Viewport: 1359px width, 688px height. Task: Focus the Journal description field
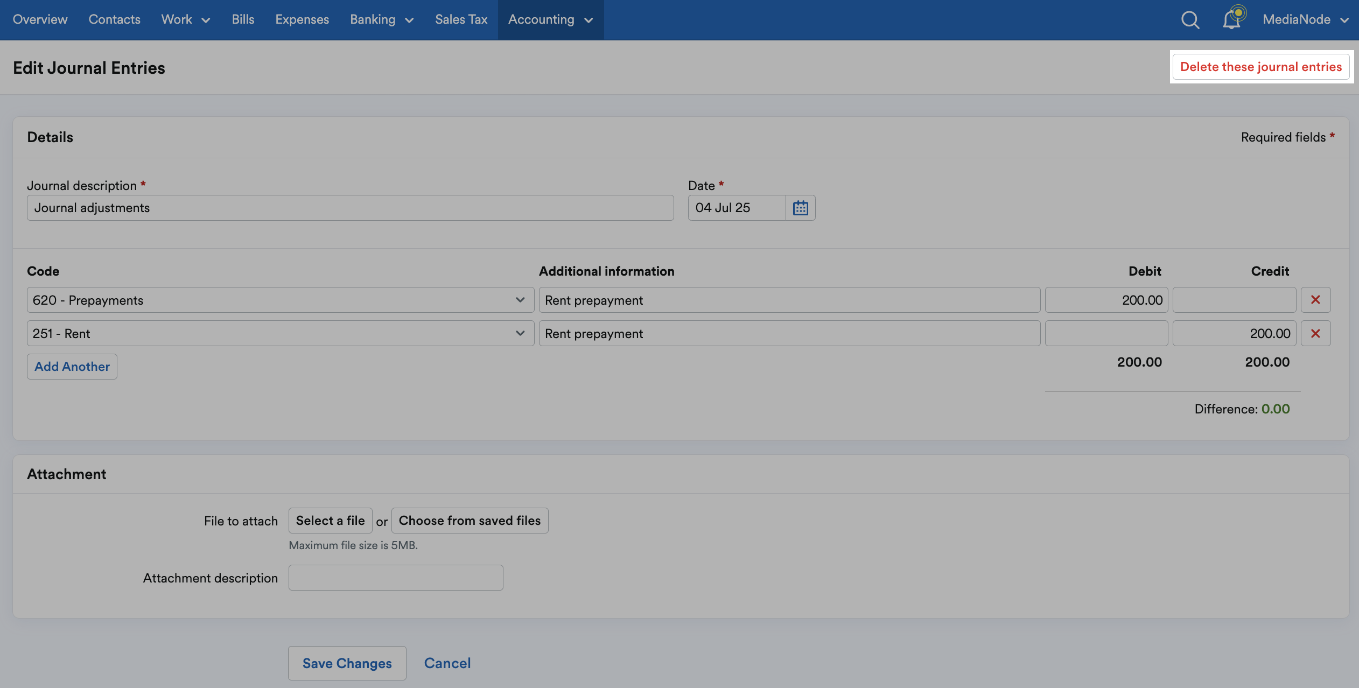[351, 208]
